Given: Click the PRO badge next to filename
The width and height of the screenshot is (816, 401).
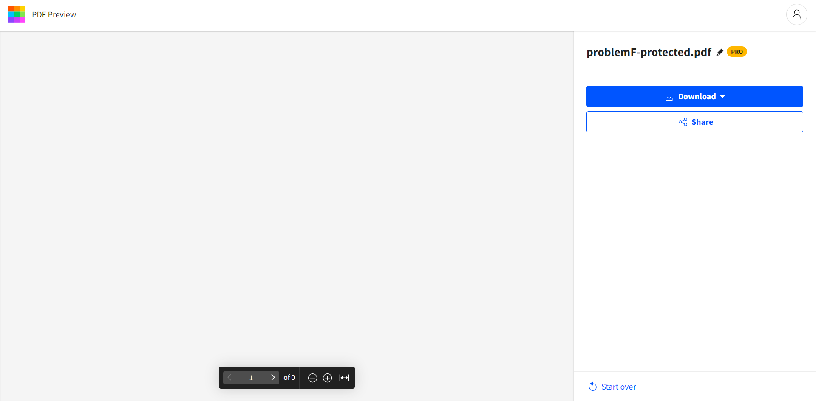Looking at the screenshot, I should (737, 52).
